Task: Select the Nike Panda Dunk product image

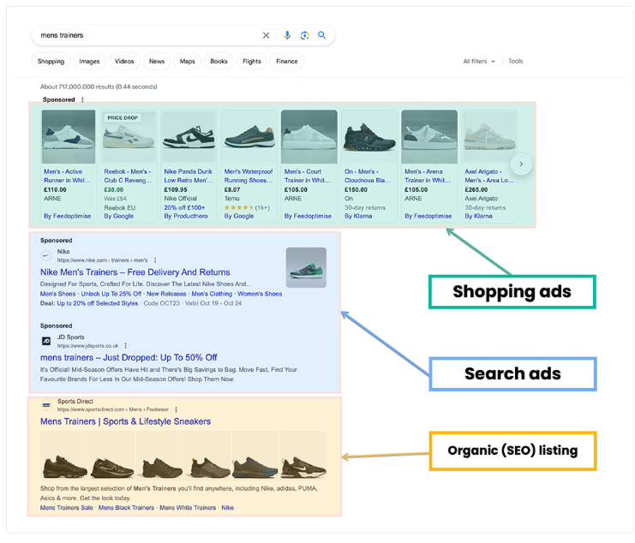Action: pos(189,137)
